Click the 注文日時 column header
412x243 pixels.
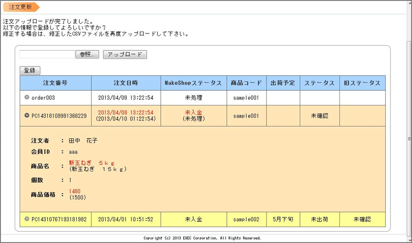pos(126,83)
